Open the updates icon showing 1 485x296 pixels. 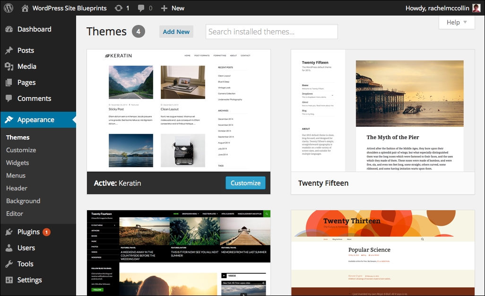(x=119, y=8)
